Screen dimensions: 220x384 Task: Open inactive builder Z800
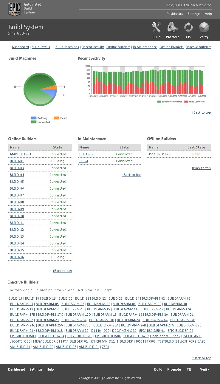106,347
